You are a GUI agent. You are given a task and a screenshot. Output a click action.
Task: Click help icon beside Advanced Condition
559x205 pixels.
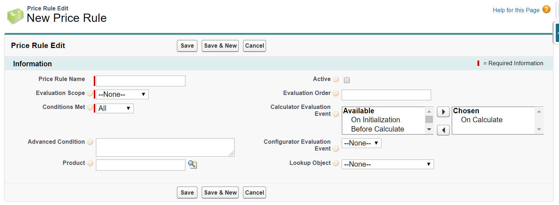click(90, 142)
